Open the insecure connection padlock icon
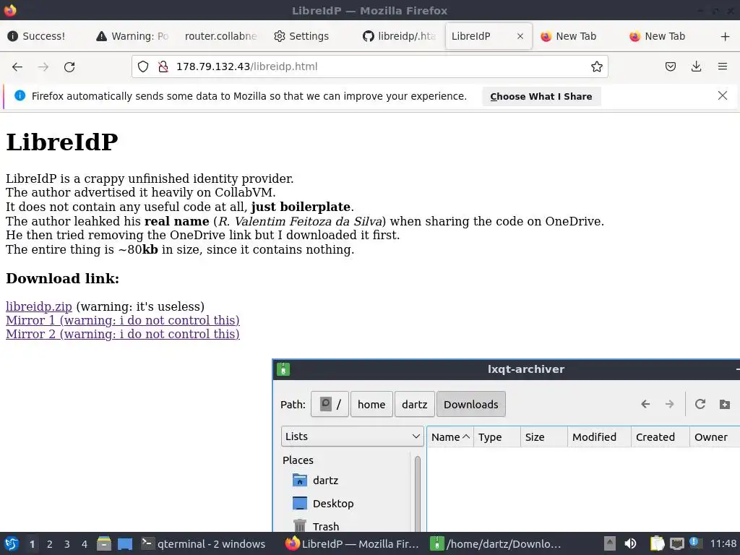This screenshot has width=740, height=555. 163,66
